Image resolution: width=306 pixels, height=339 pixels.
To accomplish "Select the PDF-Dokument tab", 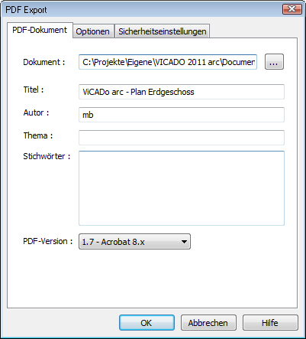I will coord(40,30).
